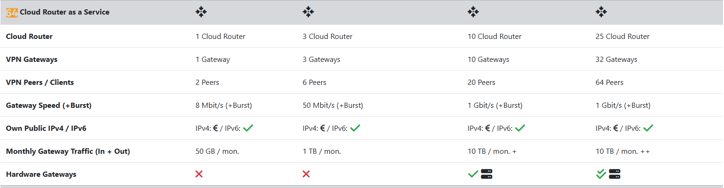This screenshot has height=188, width=724.
Task: Click the Cloud Router as a Service heading
Action: [64, 12]
